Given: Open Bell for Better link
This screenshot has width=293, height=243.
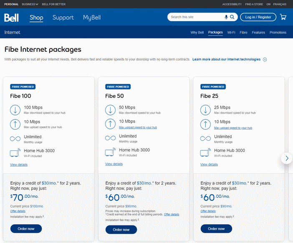Looking at the screenshot, I should 53,4.
